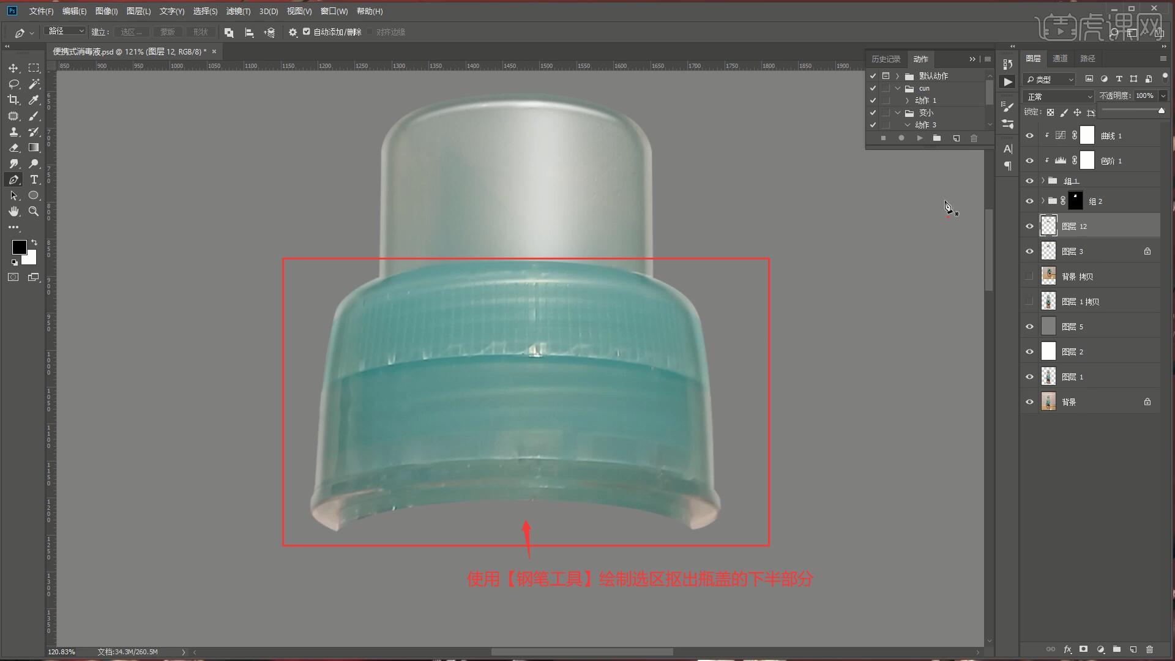
Task: Open the 路径 tool mode dropdown
Action: (66, 31)
